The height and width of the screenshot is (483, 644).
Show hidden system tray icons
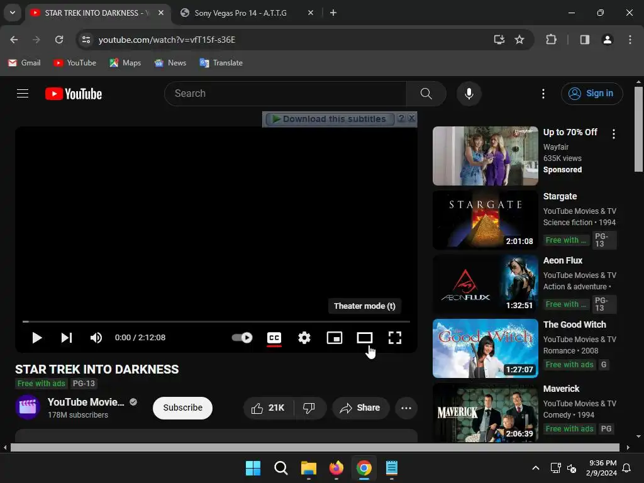536,468
